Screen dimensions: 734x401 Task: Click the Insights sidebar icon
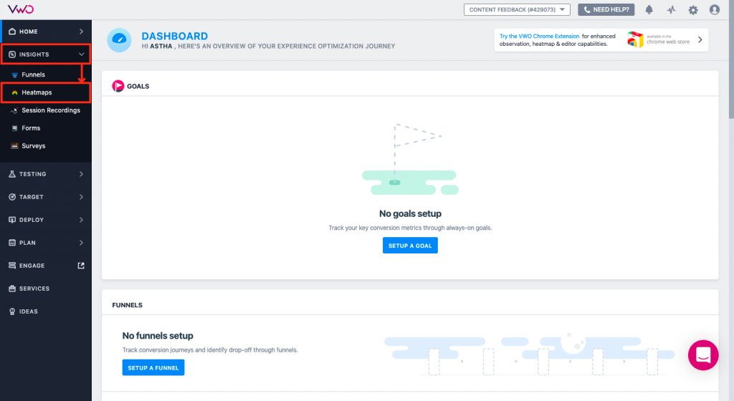click(x=12, y=54)
